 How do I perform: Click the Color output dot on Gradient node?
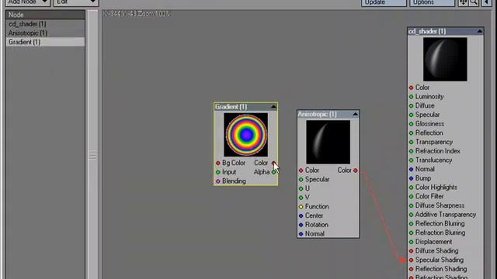pos(273,164)
